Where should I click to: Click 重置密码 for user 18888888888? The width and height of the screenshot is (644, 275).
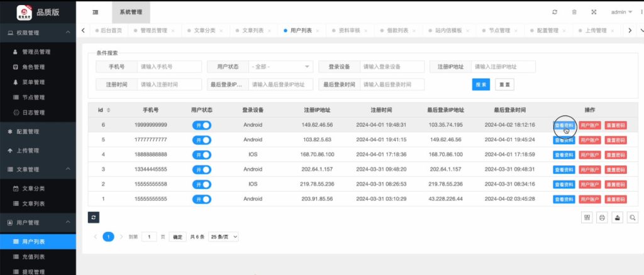point(616,155)
